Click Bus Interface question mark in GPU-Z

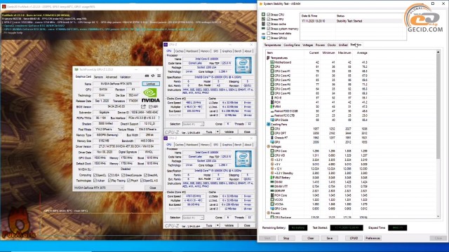[x=159, y=118]
